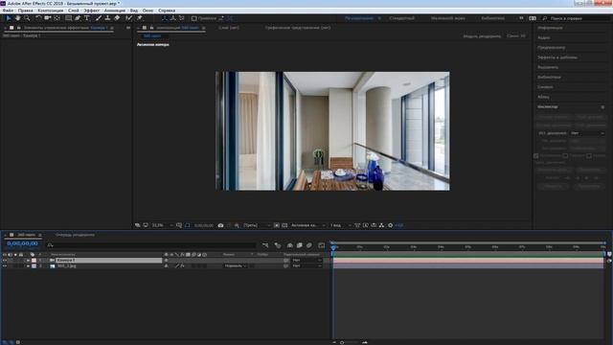
Task: Select the Rotation tool
Action: pyautogui.click(x=38, y=18)
